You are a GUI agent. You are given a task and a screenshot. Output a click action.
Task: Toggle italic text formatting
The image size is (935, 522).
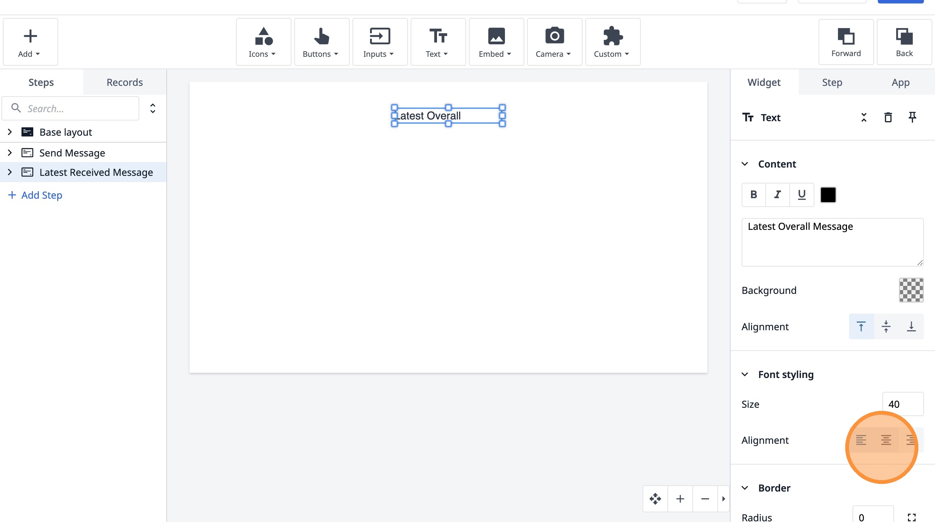777,195
